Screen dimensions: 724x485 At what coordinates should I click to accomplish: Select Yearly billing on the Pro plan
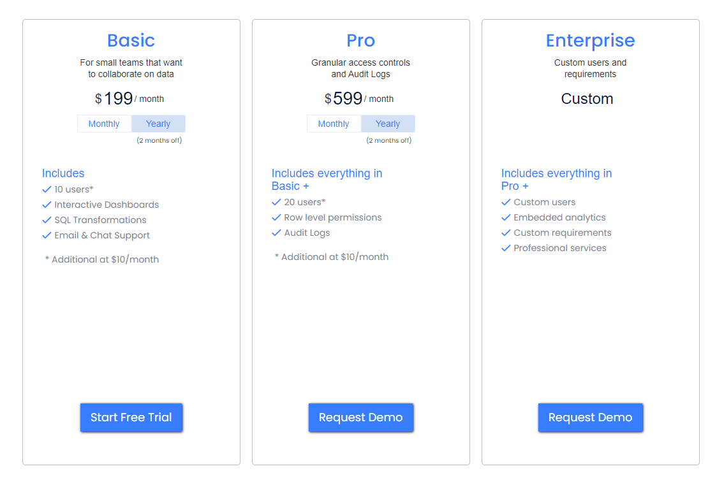pos(388,123)
